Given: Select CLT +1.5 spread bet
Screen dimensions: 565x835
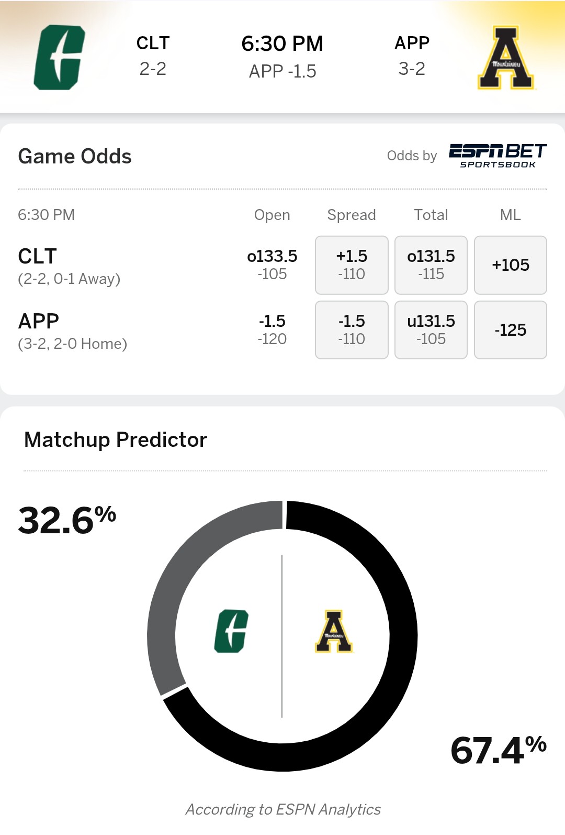Looking at the screenshot, I should [x=352, y=265].
